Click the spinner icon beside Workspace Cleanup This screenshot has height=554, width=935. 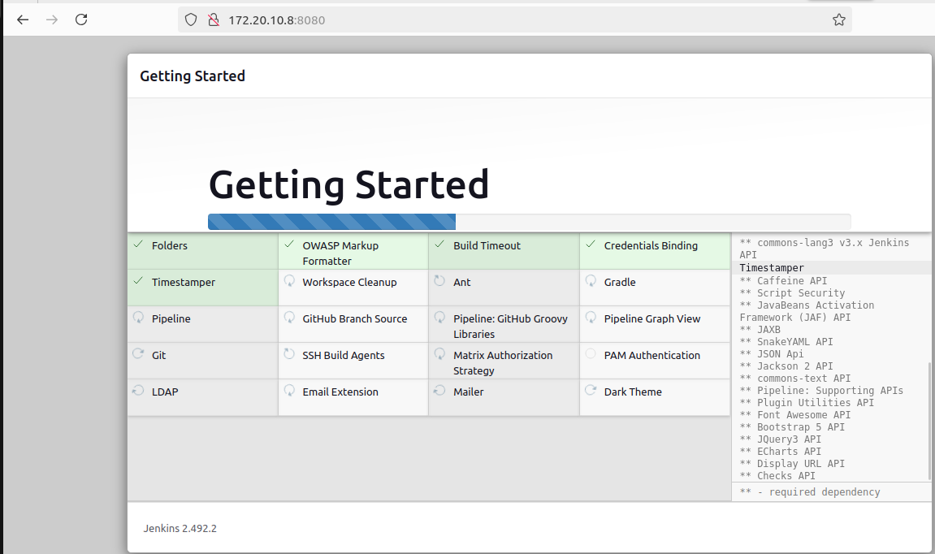(289, 281)
